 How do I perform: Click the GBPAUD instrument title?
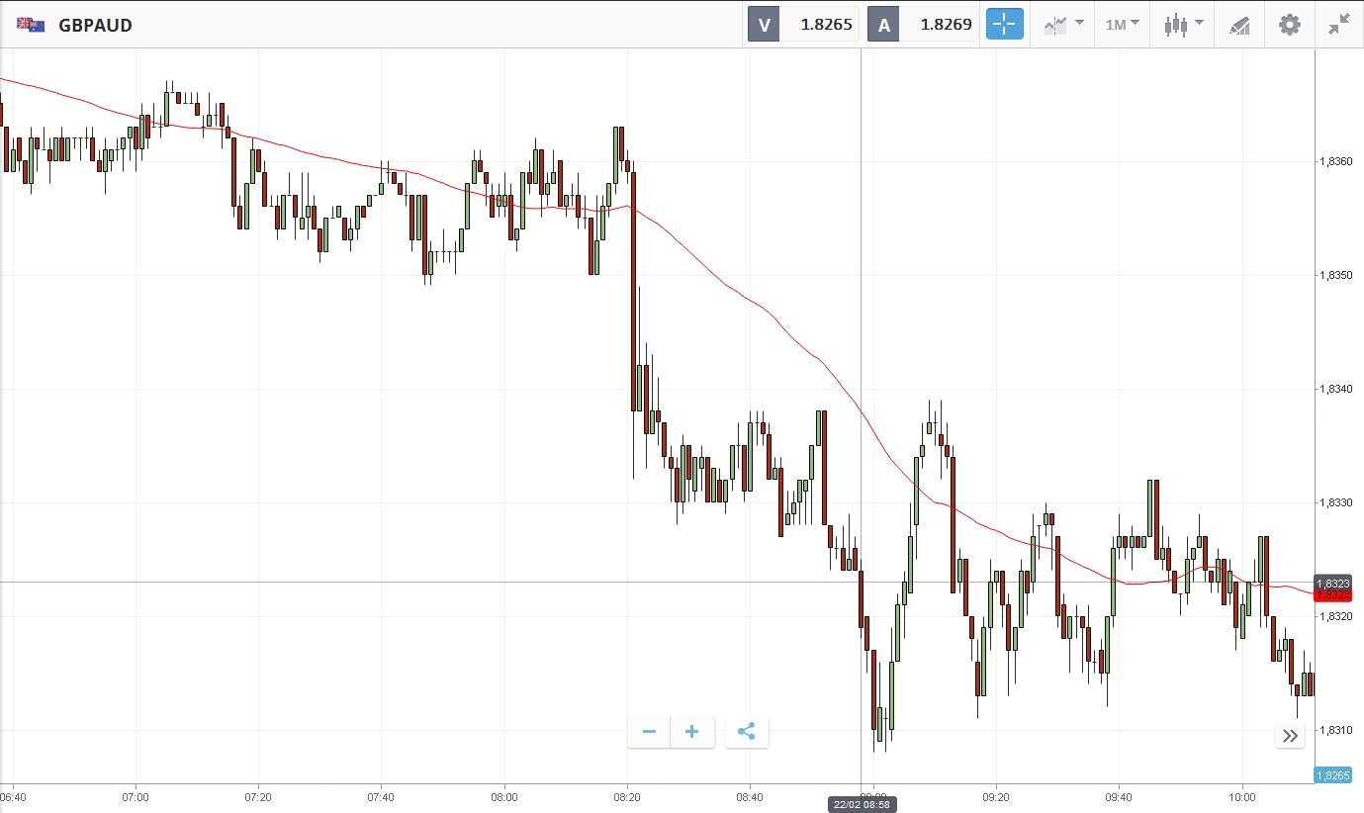(95, 25)
